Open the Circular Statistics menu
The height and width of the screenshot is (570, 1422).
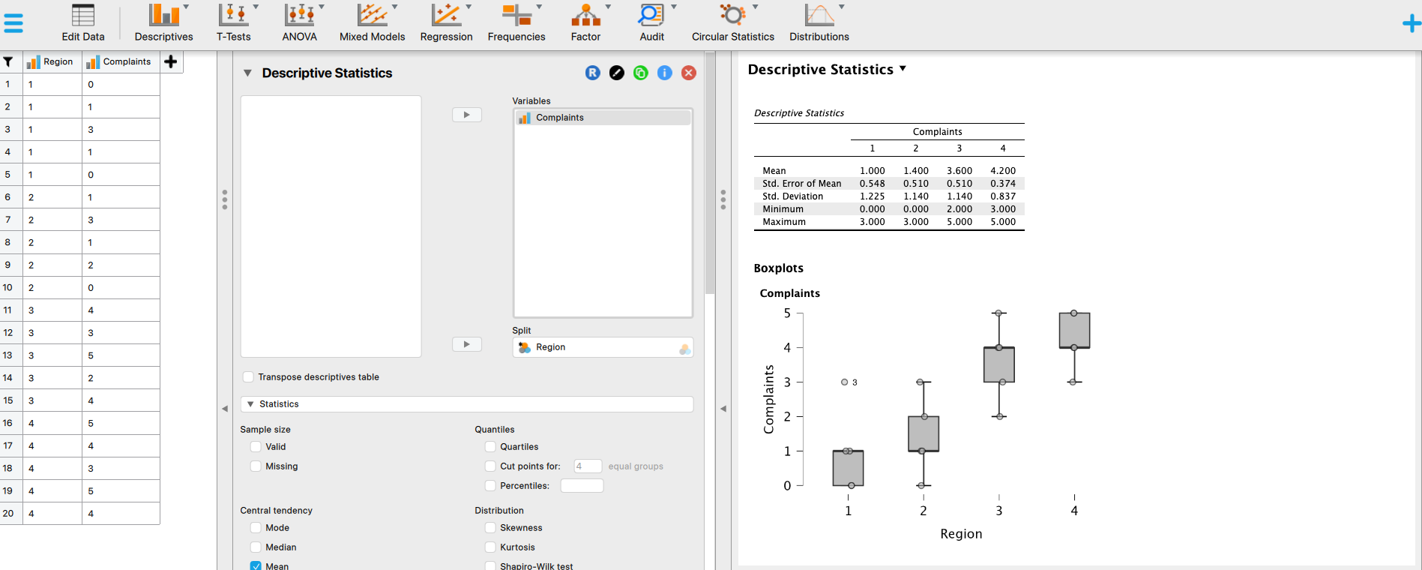(x=733, y=23)
